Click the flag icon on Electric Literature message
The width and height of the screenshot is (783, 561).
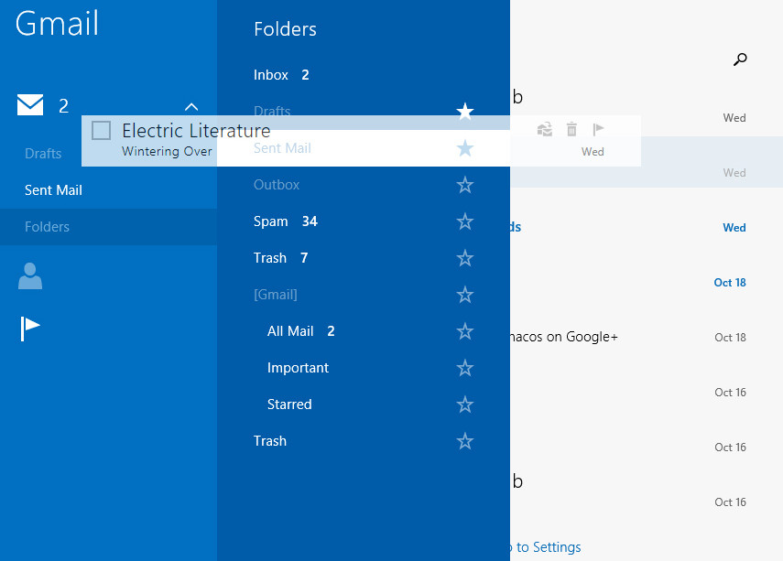pyautogui.click(x=598, y=130)
